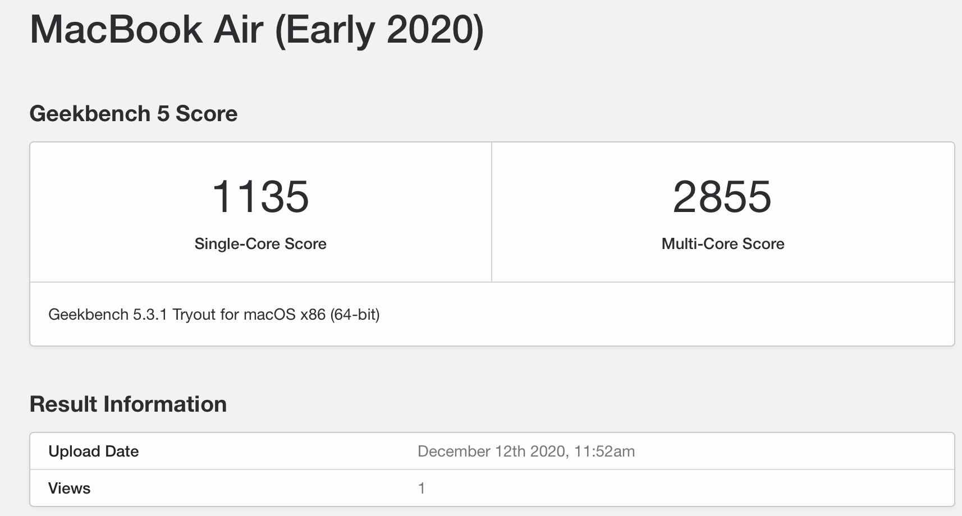The height and width of the screenshot is (516, 962).
Task: Click the Upload Date row label
Action: (93, 451)
